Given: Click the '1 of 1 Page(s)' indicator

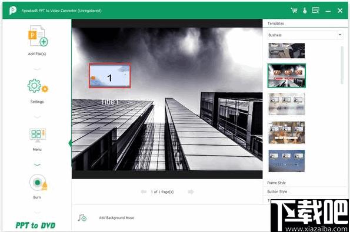Looking at the screenshot, I should 162,191.
